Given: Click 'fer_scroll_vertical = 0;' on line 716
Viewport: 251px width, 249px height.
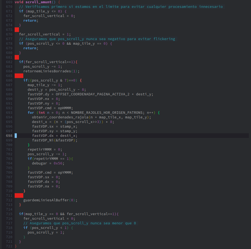Looking at the screenshot, I should click(49, 219).
